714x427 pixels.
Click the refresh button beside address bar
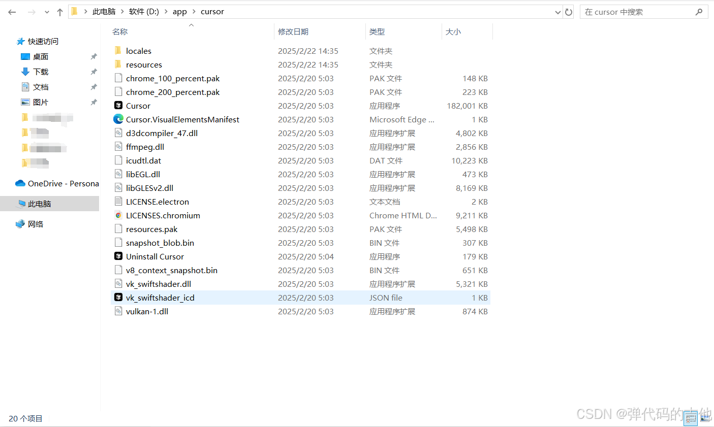click(x=569, y=12)
